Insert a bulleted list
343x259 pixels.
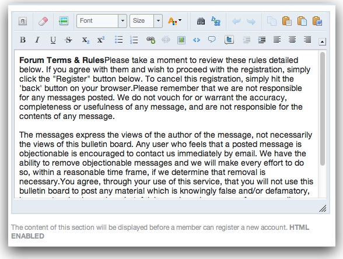click(118, 40)
